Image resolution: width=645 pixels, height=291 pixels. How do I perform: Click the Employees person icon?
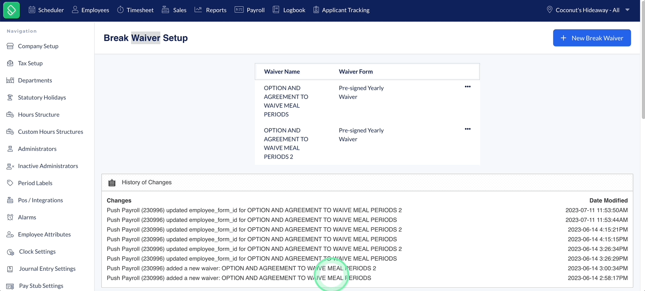click(75, 9)
